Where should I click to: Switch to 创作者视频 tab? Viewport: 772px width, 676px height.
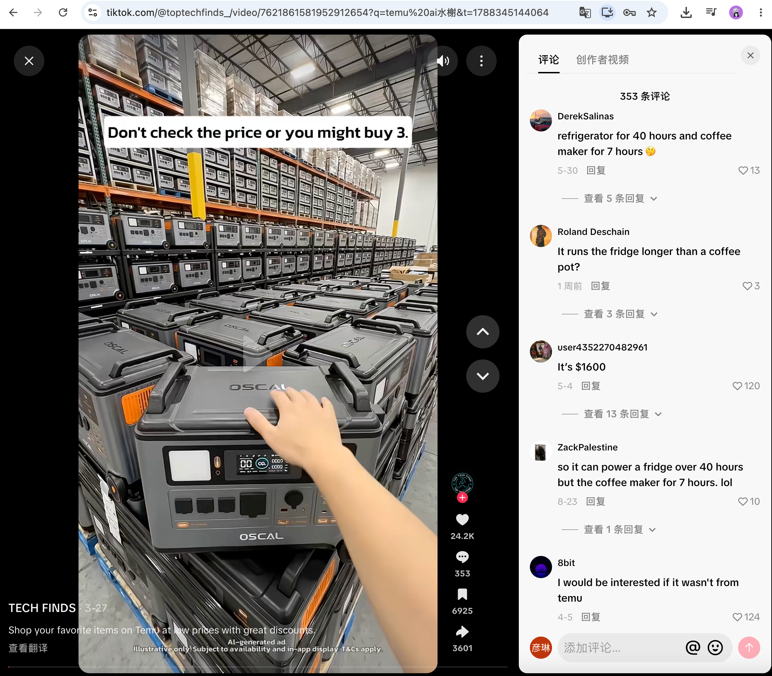pyautogui.click(x=602, y=60)
